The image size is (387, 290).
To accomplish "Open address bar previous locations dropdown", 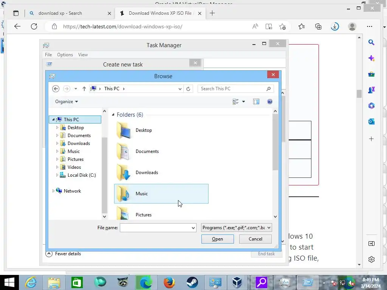I will tap(180, 89).
